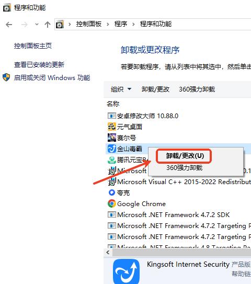Select the 程序 breadcrumb
This screenshot has width=251, height=284.
[x=121, y=24]
